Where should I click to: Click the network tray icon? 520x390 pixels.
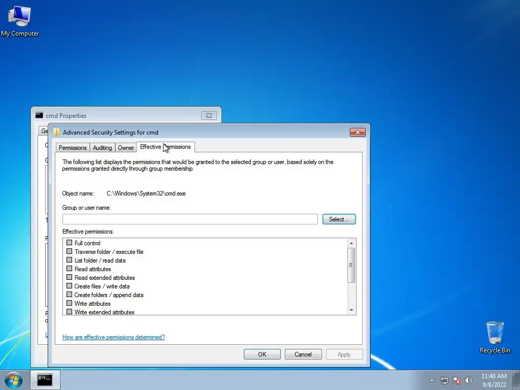pos(444,380)
